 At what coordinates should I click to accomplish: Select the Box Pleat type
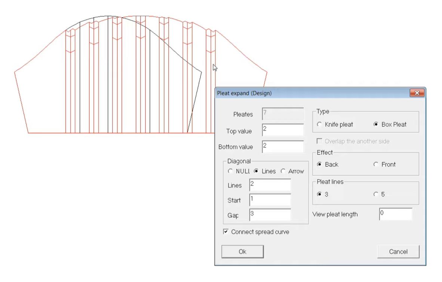[x=376, y=124]
